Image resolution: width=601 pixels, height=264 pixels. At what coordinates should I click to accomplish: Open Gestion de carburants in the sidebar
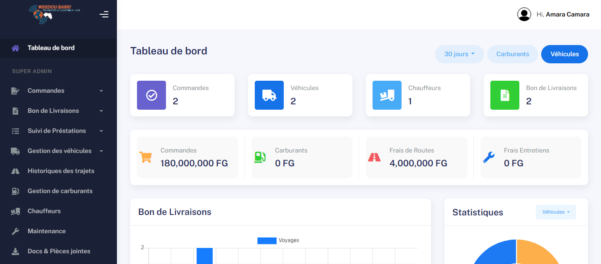click(x=59, y=191)
